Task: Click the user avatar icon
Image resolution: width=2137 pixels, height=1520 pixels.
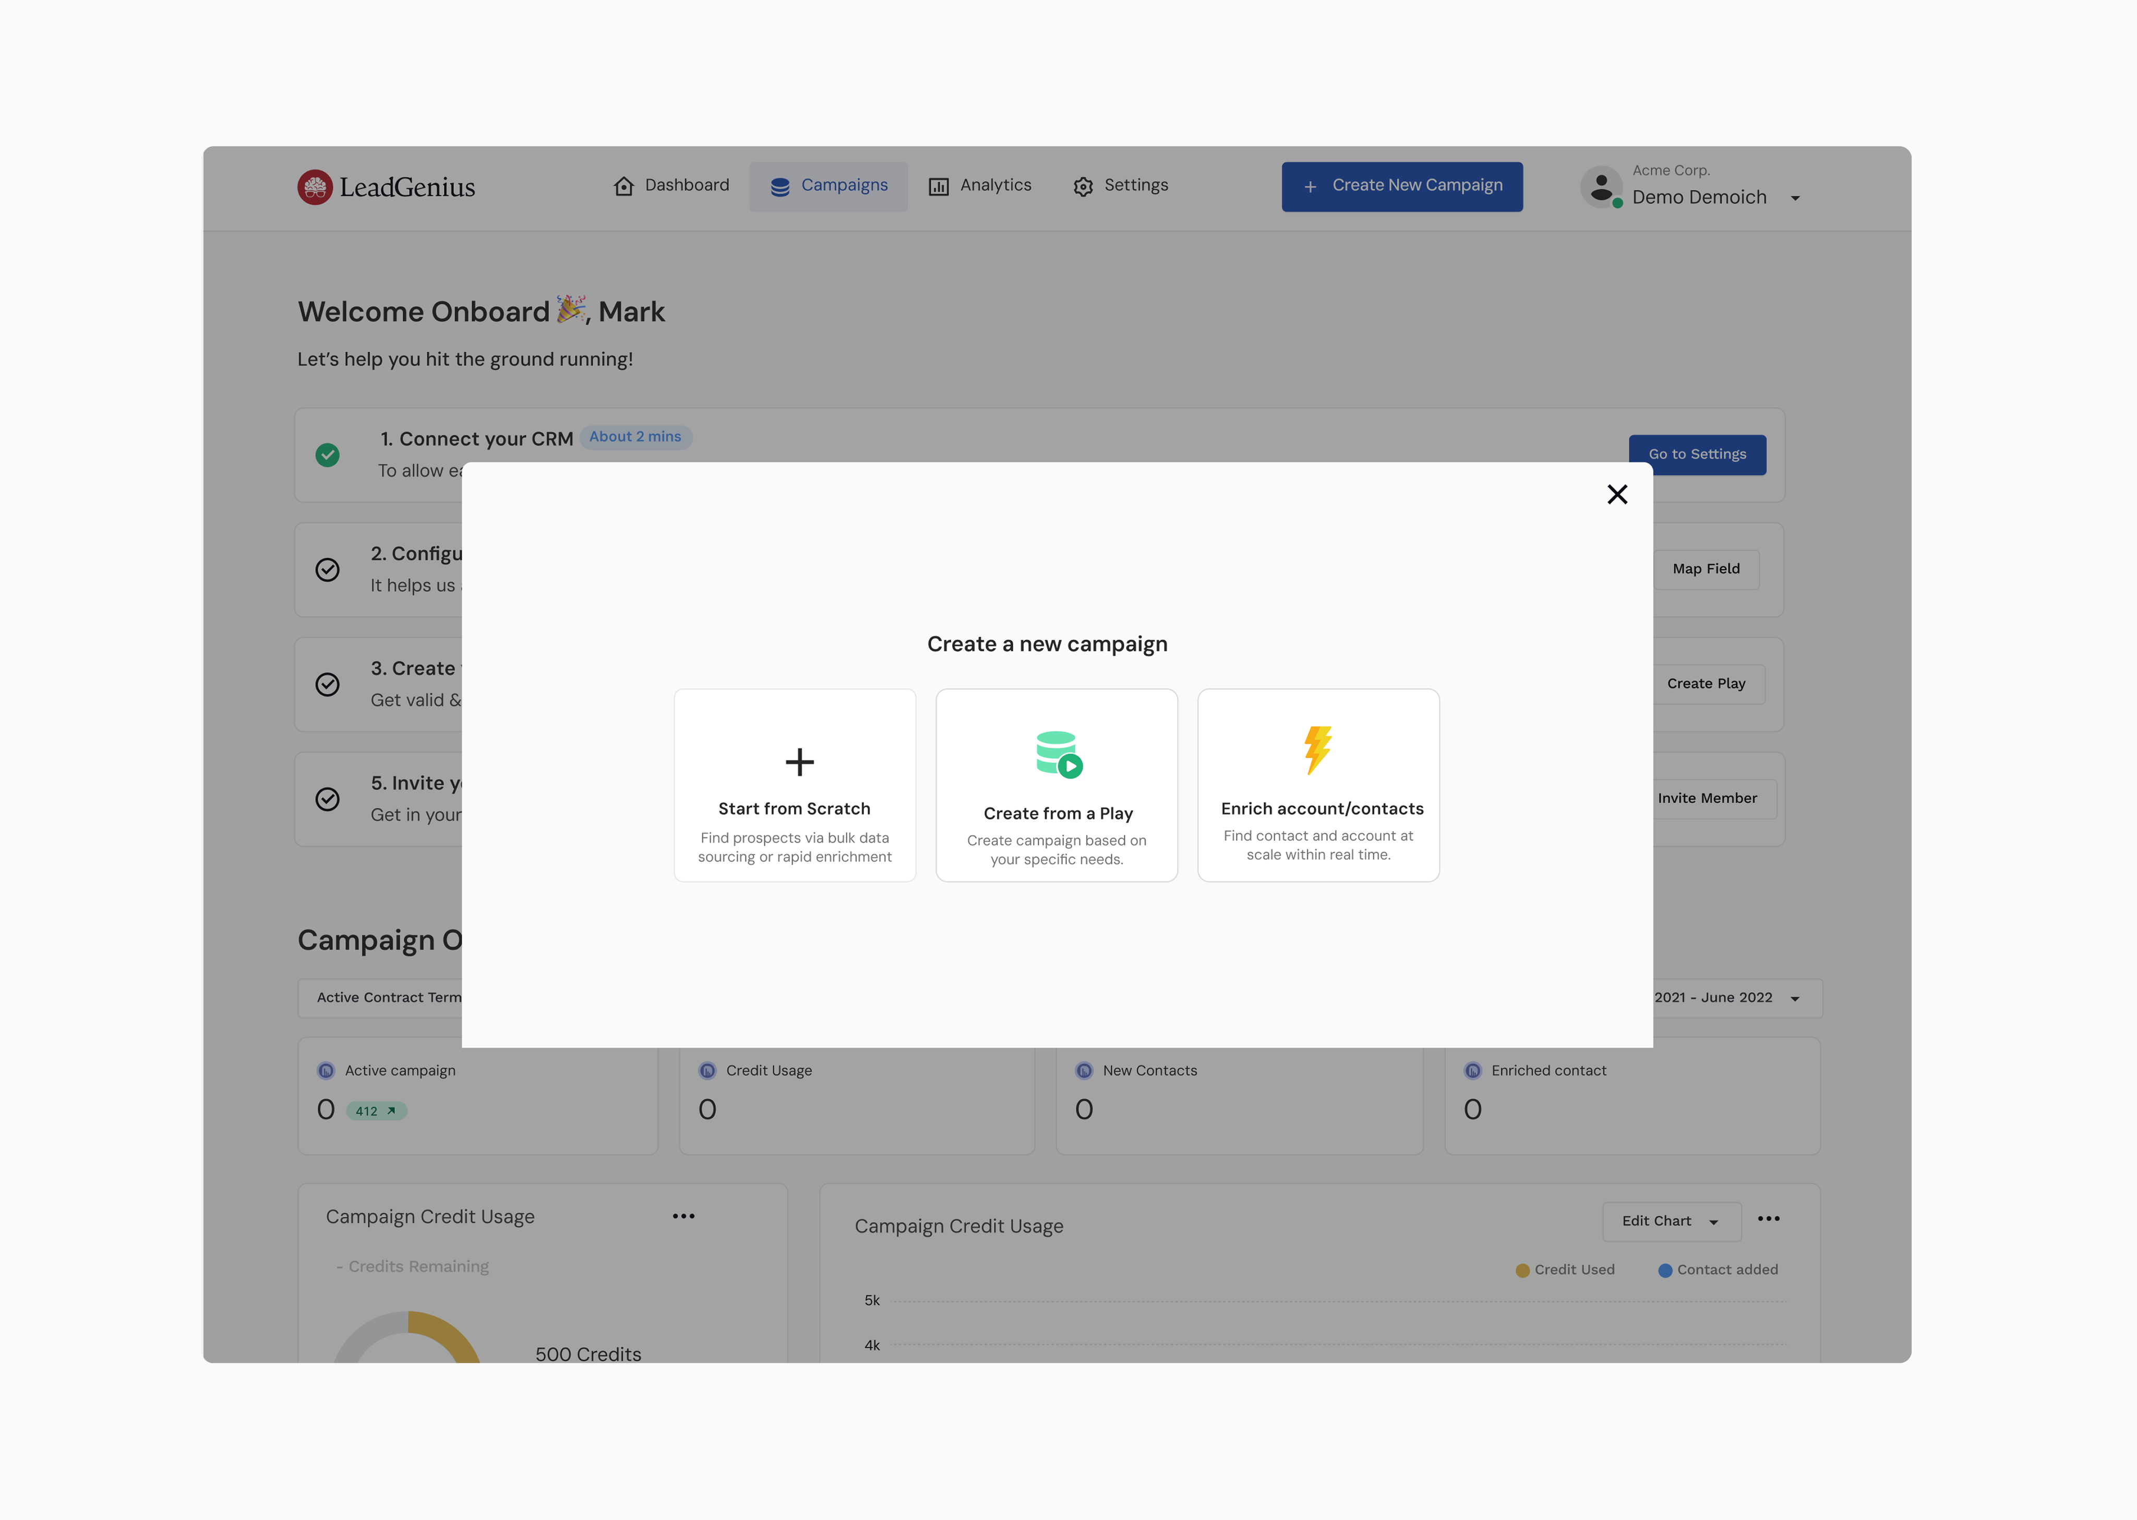Action: click(x=1601, y=186)
